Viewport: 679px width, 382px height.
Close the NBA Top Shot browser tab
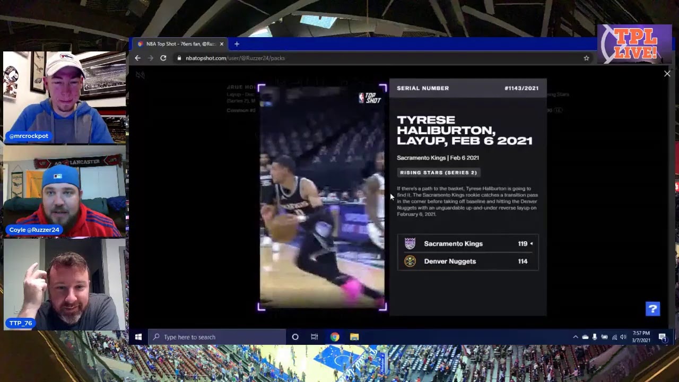pyautogui.click(x=222, y=44)
